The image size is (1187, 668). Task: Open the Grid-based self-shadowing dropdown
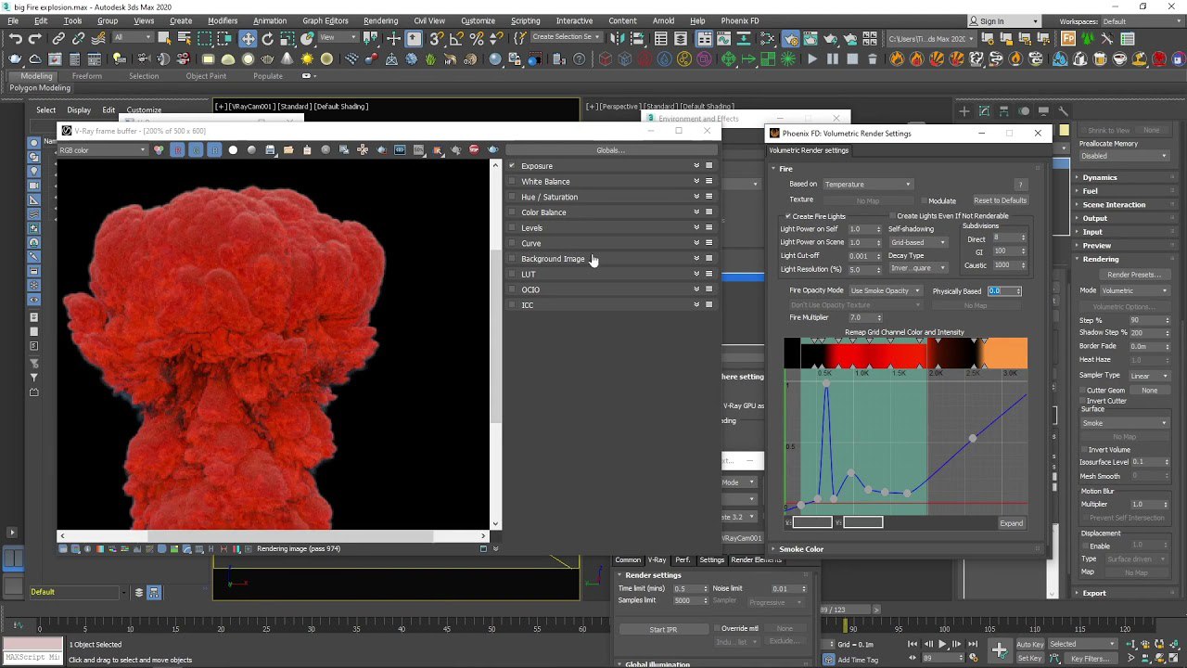coord(918,242)
